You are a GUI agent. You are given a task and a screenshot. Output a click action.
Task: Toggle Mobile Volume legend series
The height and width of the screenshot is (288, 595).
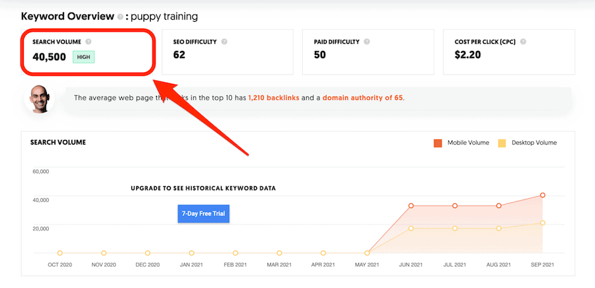click(x=465, y=143)
